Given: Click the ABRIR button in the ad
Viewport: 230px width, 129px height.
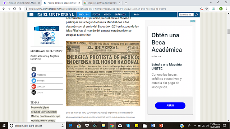Looking at the screenshot, I should tap(170, 105).
